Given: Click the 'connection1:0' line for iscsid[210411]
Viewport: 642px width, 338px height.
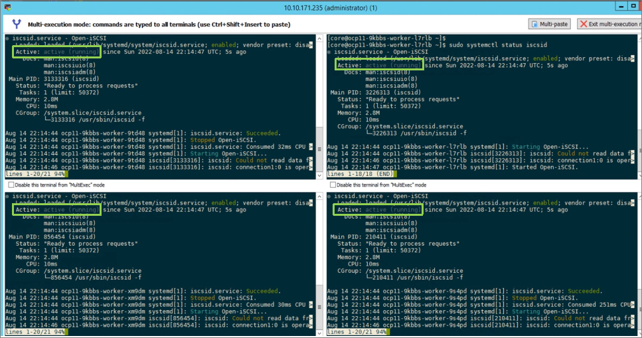Looking at the screenshot, I should pyautogui.click(x=481, y=325).
